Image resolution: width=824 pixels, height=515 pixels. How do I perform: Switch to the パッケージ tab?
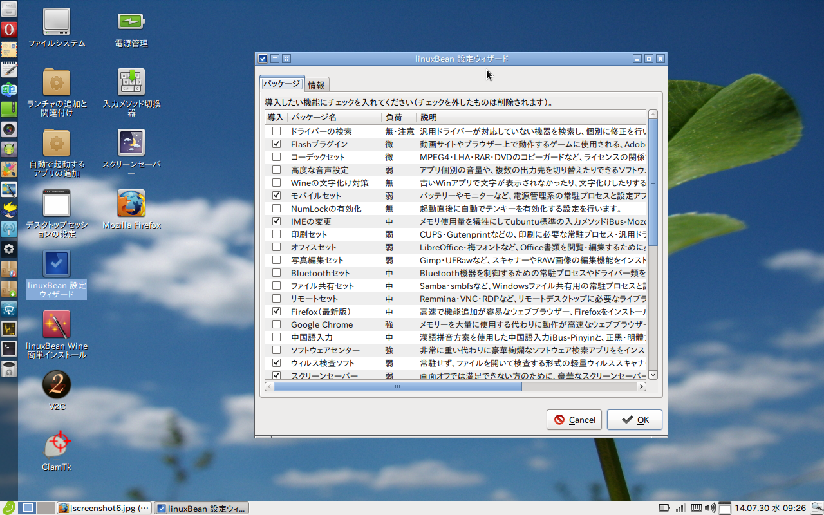[281, 84]
